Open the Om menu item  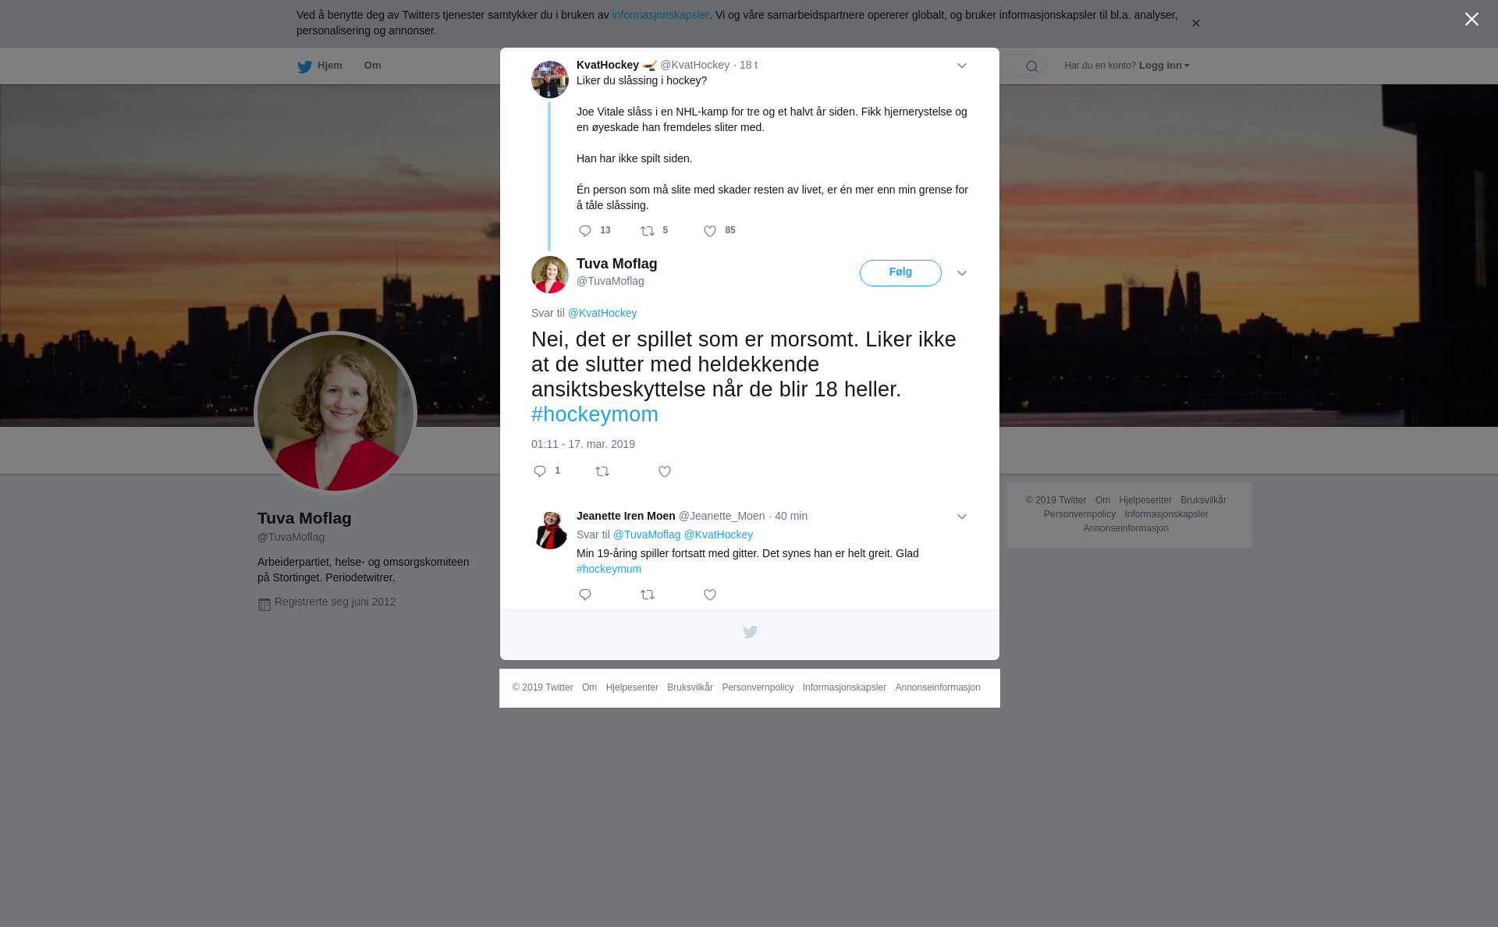372,66
